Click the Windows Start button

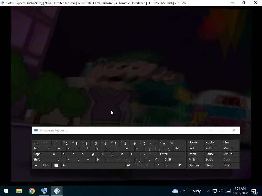(x=6, y=191)
